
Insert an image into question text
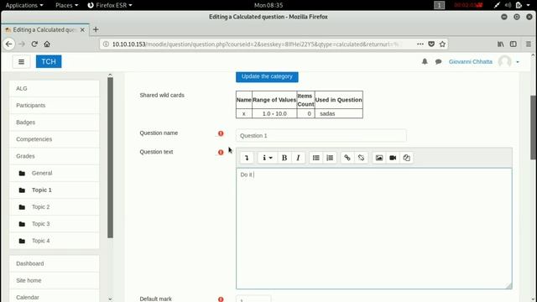[379, 158]
